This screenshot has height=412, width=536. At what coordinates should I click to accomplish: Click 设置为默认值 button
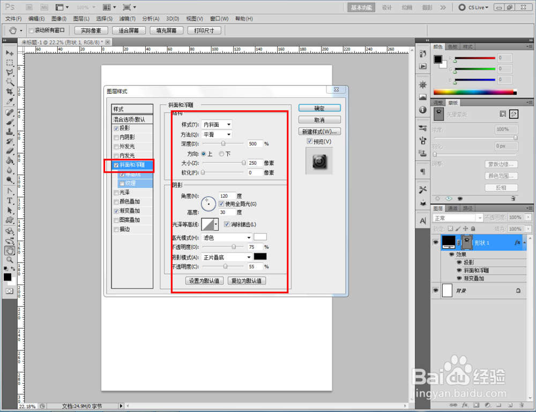[204, 280]
